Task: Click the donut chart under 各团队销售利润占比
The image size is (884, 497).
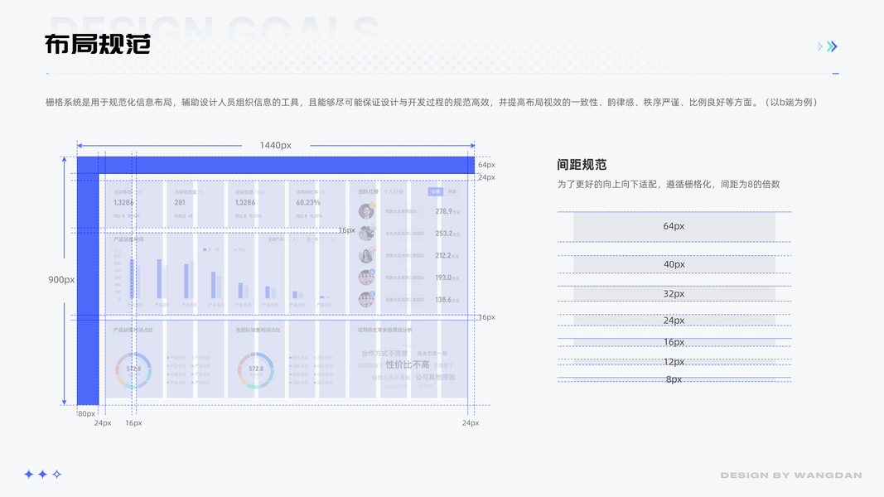Action: 255,370
